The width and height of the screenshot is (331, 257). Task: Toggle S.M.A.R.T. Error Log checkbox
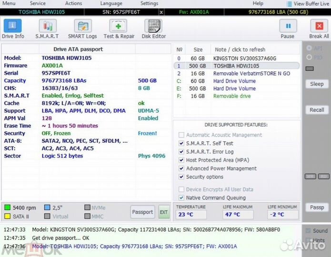(181, 152)
